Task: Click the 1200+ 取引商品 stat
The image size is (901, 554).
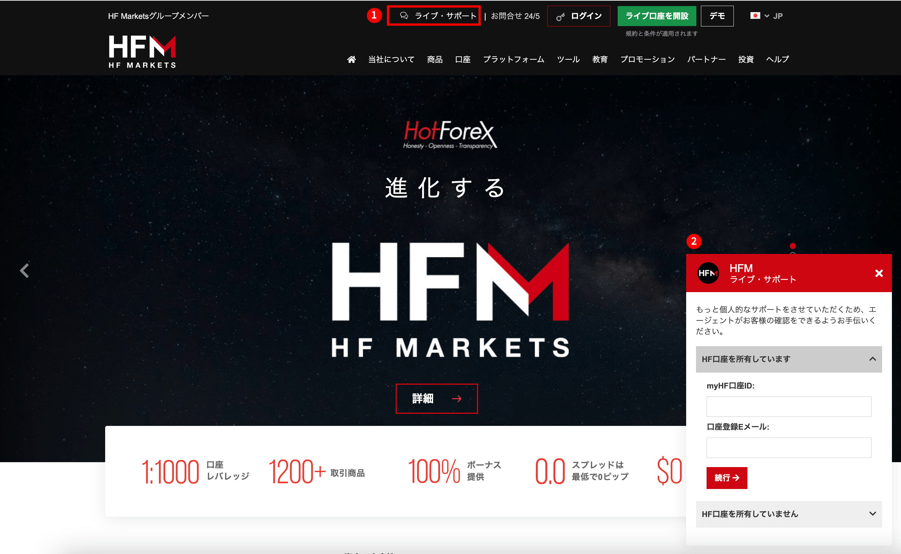Action: pos(317,471)
